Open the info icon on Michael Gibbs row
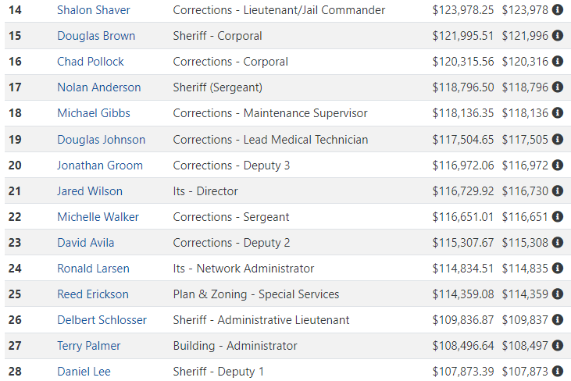The width and height of the screenshot is (571, 381). click(558, 113)
